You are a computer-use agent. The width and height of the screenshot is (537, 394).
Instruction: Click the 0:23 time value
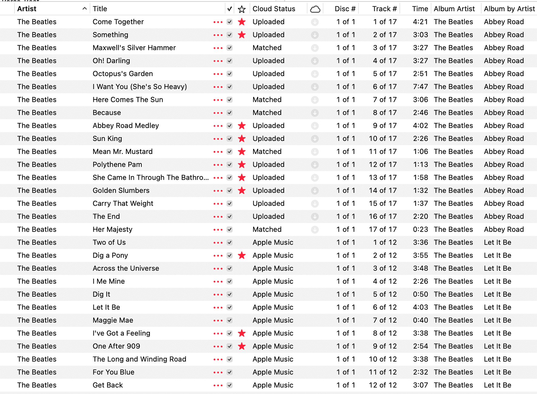[x=420, y=229]
